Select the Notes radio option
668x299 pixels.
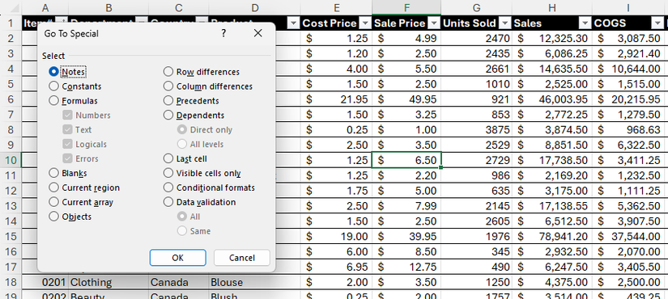tap(53, 72)
